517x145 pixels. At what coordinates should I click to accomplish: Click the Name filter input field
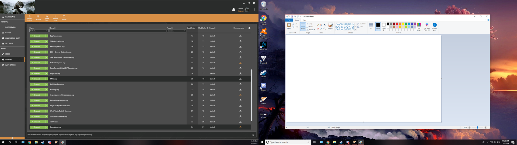(x=108, y=31)
